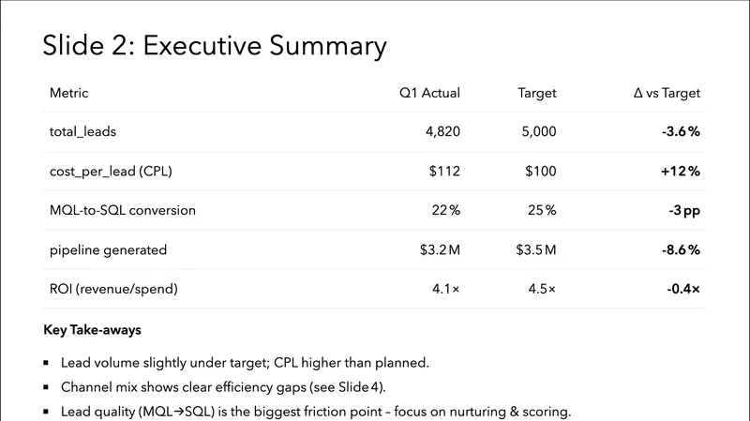This screenshot has width=750, height=421.
Task: Select the "cost_per_lead (CPL)" row label
Action: click(111, 172)
